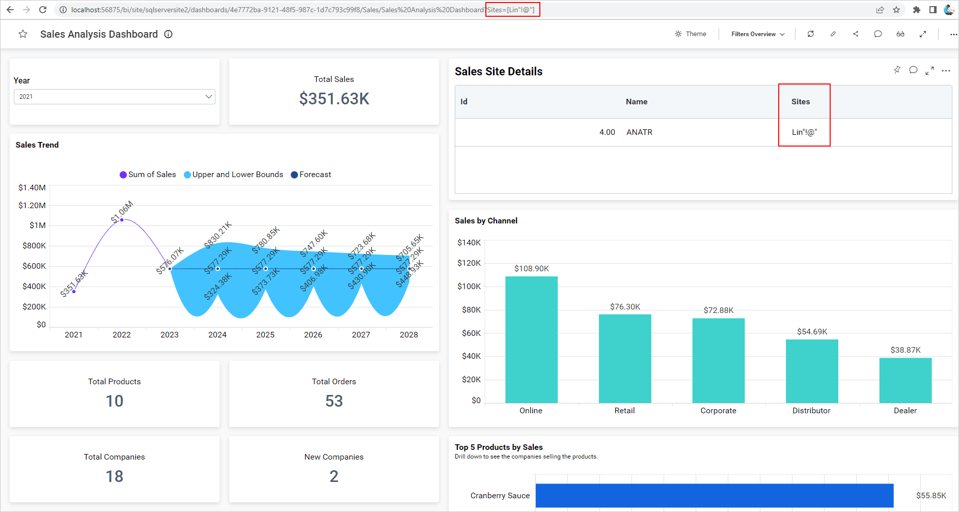Click the dashboard share icon

click(856, 34)
